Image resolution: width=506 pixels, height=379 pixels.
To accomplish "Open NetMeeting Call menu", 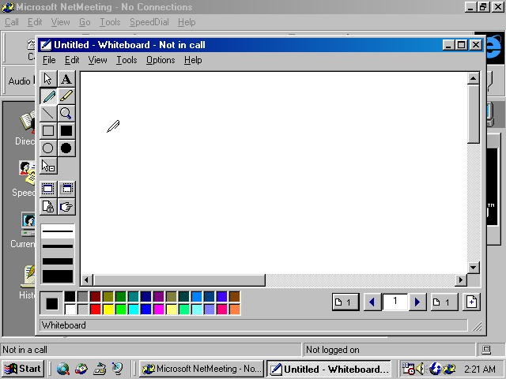I will point(12,22).
